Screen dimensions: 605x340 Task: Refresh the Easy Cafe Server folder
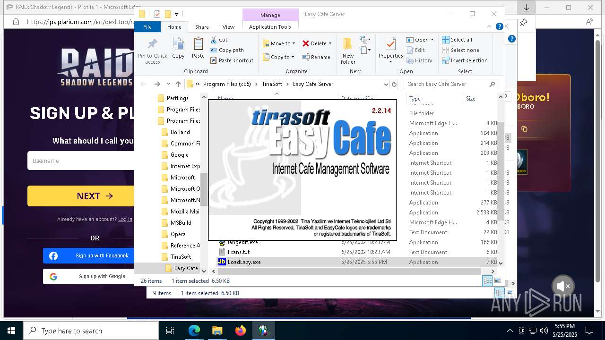394,84
